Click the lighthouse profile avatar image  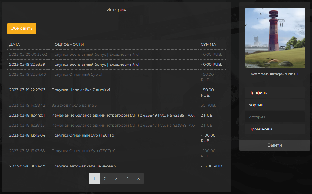pos(275,38)
